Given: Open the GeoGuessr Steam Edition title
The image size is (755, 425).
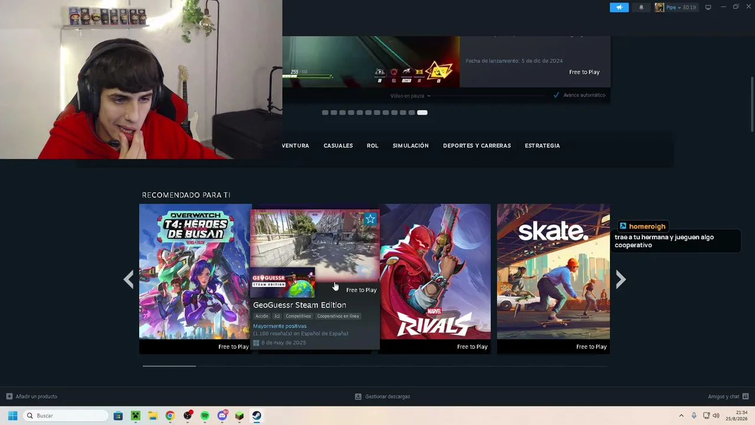Looking at the screenshot, I should coord(300,305).
